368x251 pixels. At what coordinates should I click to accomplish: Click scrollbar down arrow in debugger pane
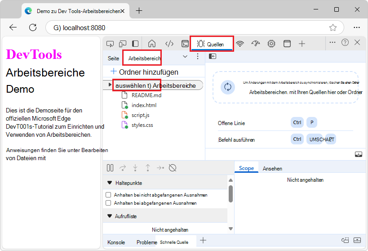[x=231, y=229]
